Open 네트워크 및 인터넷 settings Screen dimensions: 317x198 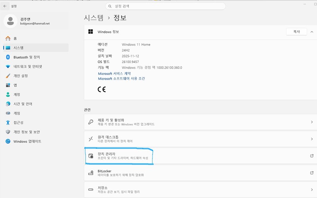pos(36,67)
